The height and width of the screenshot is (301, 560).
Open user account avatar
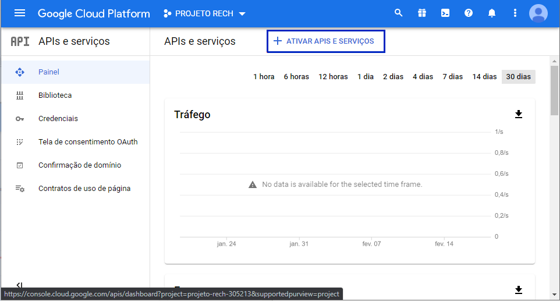coord(538,13)
